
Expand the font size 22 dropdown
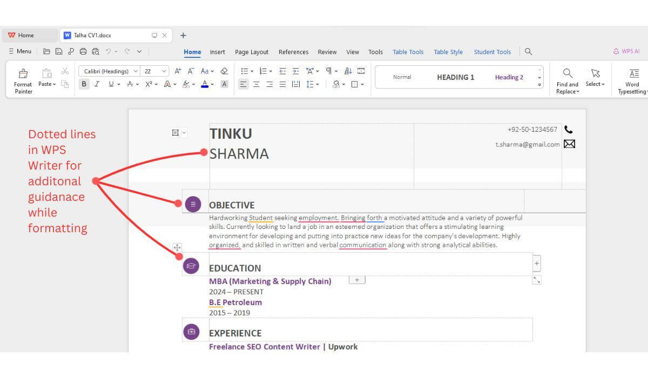tap(164, 71)
